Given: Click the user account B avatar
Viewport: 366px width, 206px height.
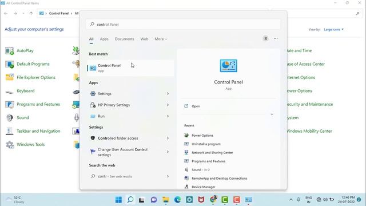Looking at the screenshot, I should tap(265, 38).
